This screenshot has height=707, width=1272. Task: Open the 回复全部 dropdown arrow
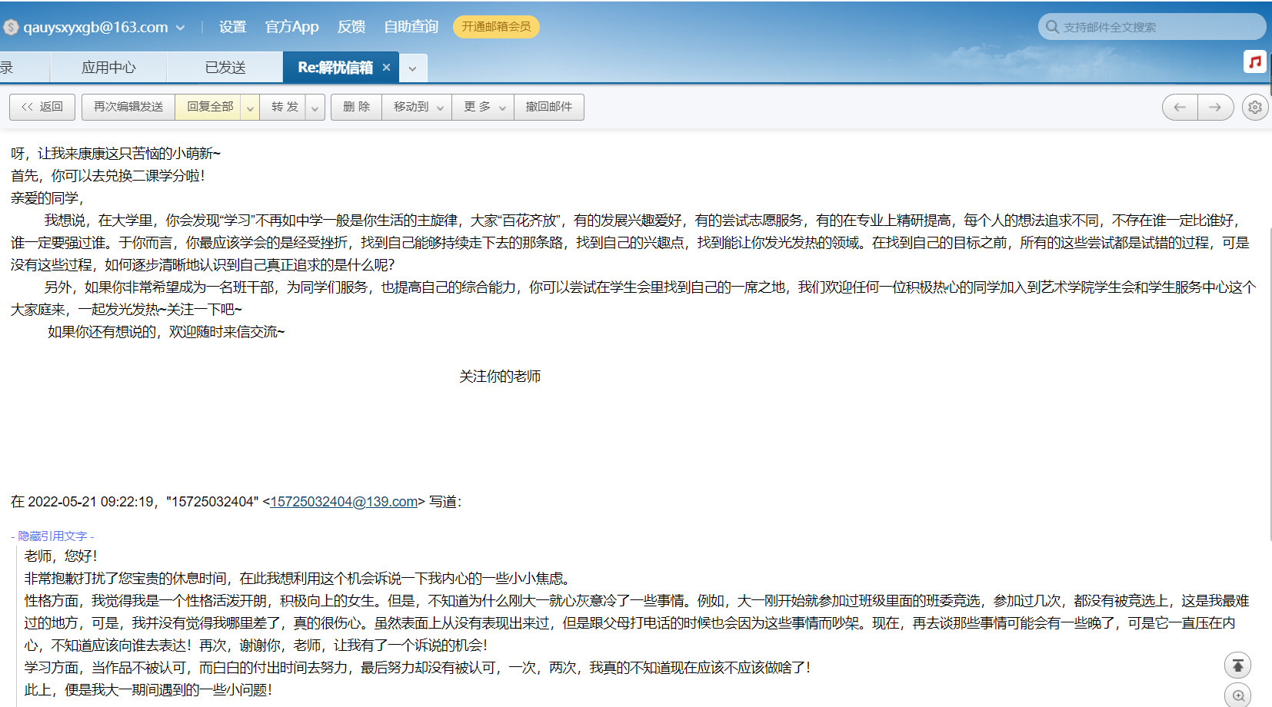point(250,108)
